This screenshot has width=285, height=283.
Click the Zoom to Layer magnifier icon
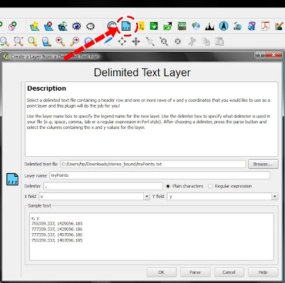coord(46,41)
